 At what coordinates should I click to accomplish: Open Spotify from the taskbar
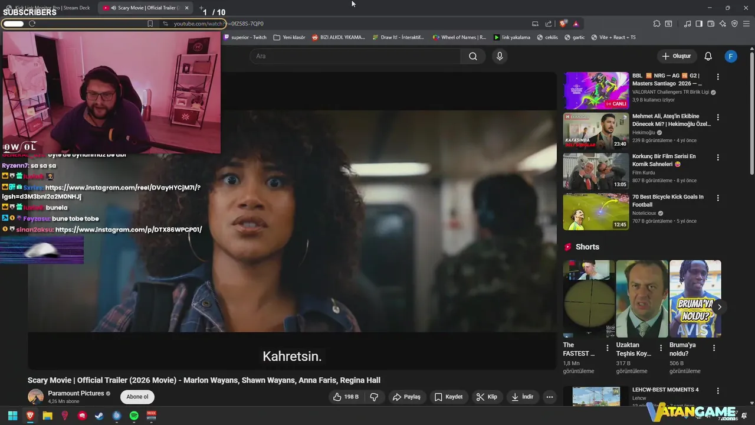click(x=134, y=416)
